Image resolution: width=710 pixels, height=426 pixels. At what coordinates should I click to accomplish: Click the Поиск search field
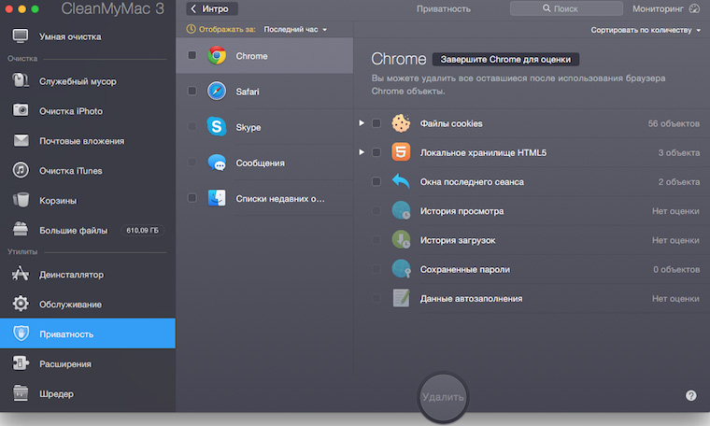pyautogui.click(x=566, y=8)
